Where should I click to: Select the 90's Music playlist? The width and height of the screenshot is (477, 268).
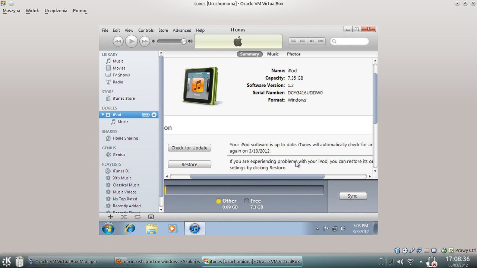122,178
